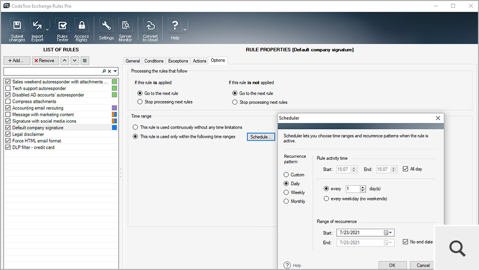Select Stop processing next rules if not applied

[x=234, y=102]
